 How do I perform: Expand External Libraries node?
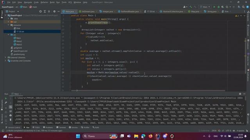(x=5, y=58)
